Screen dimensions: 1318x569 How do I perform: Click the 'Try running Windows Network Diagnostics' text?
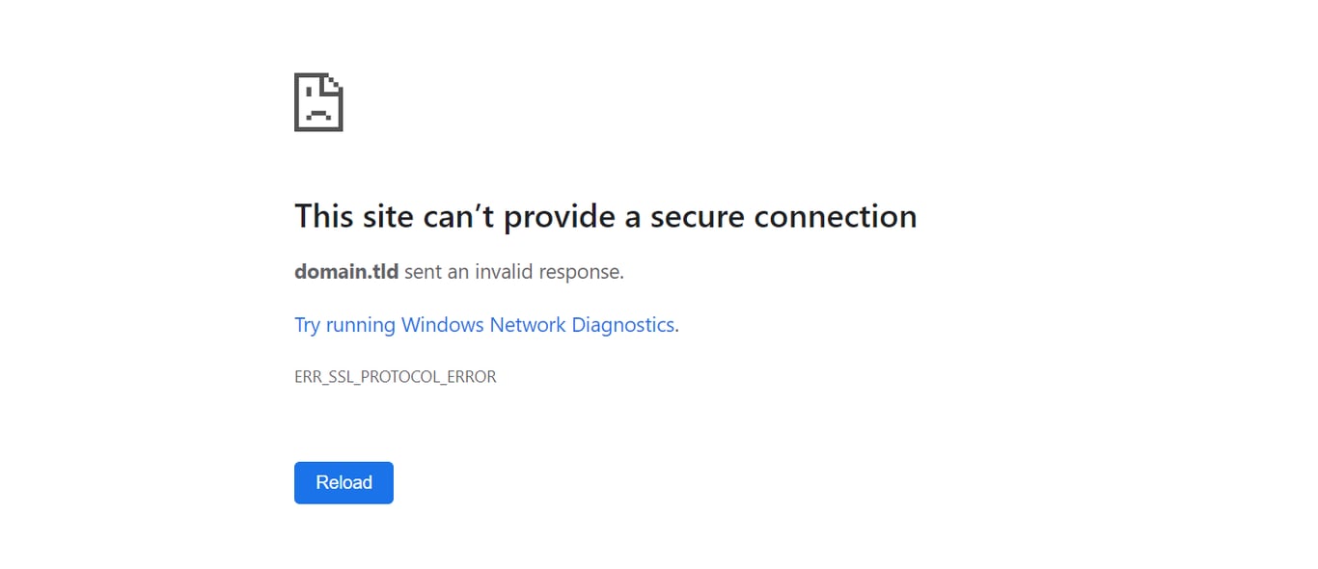click(x=484, y=325)
